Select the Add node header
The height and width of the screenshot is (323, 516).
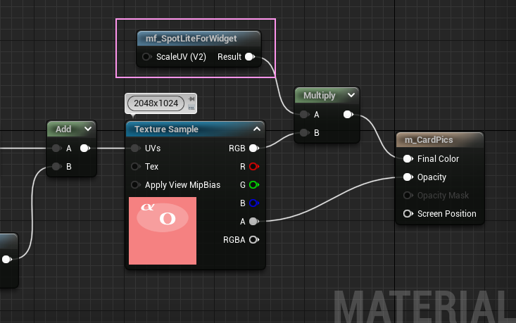click(x=71, y=129)
